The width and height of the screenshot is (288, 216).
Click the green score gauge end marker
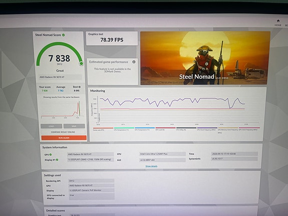(81, 64)
